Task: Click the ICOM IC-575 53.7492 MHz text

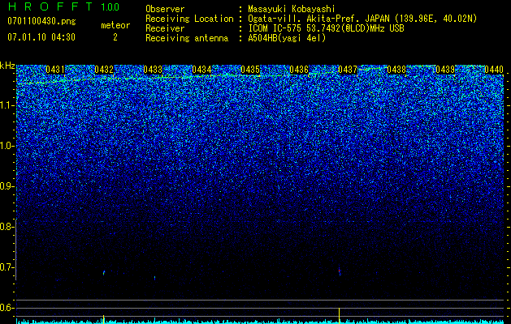Action: tap(326, 28)
